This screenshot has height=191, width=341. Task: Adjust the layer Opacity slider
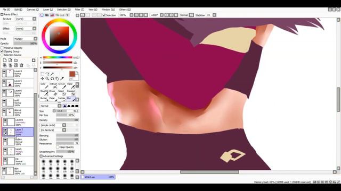coord(26,44)
